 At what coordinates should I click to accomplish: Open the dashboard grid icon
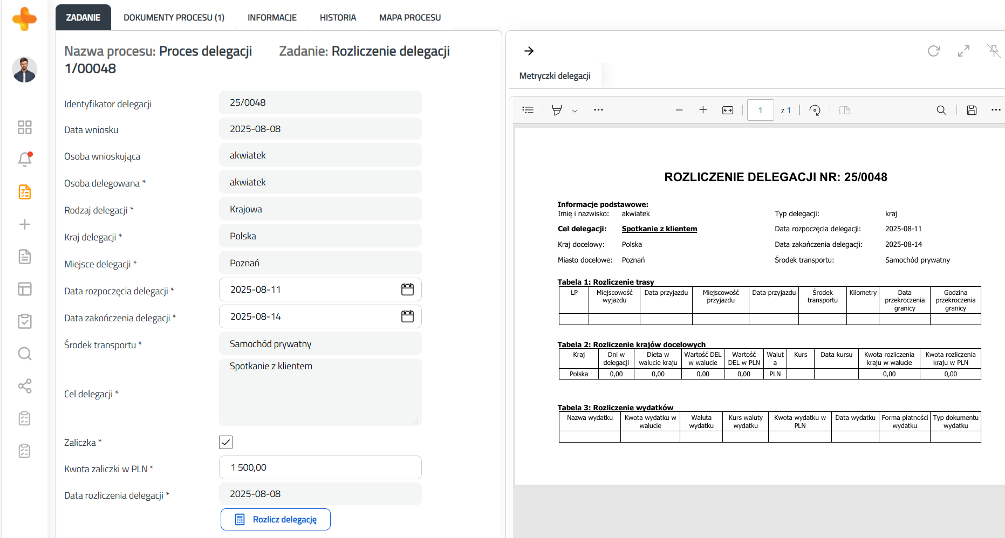25,127
